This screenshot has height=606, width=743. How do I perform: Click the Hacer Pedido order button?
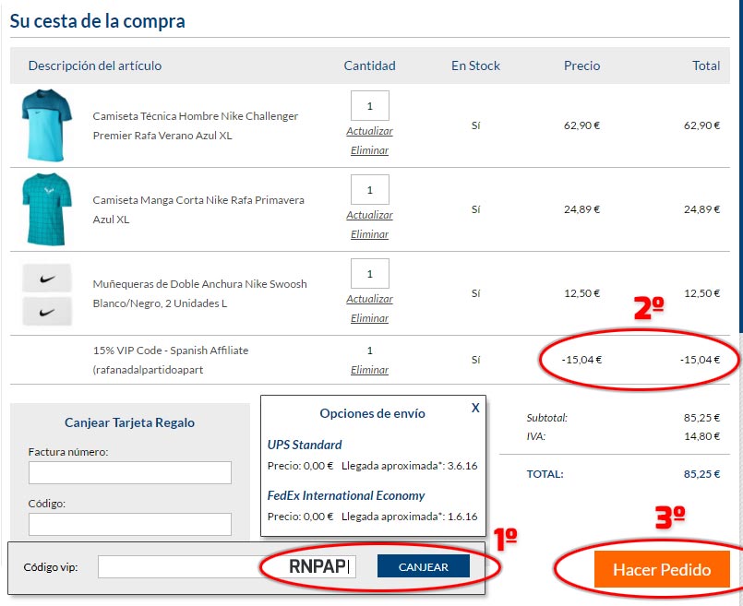662,569
